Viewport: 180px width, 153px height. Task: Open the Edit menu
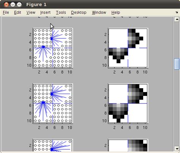click(17, 13)
